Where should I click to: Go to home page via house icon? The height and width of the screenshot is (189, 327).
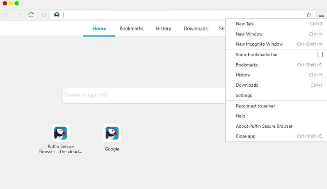pyautogui.click(x=44, y=15)
